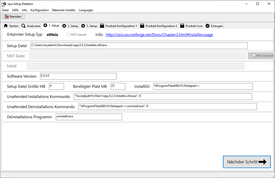Viewport: 275px width, 178px height.
Task: Click the Software Version field
Action: (x=78, y=76)
